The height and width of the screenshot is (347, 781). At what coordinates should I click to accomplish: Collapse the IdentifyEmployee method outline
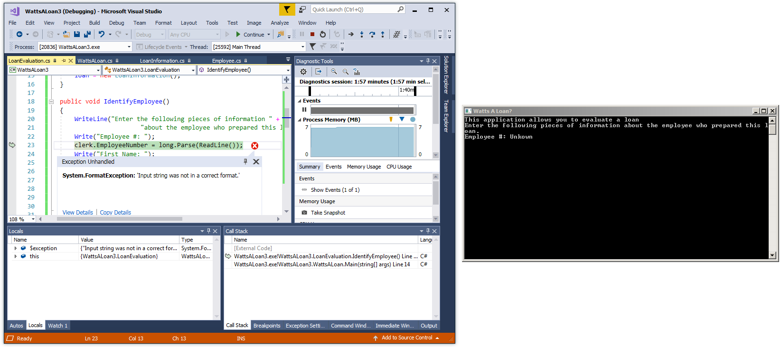[x=51, y=102]
